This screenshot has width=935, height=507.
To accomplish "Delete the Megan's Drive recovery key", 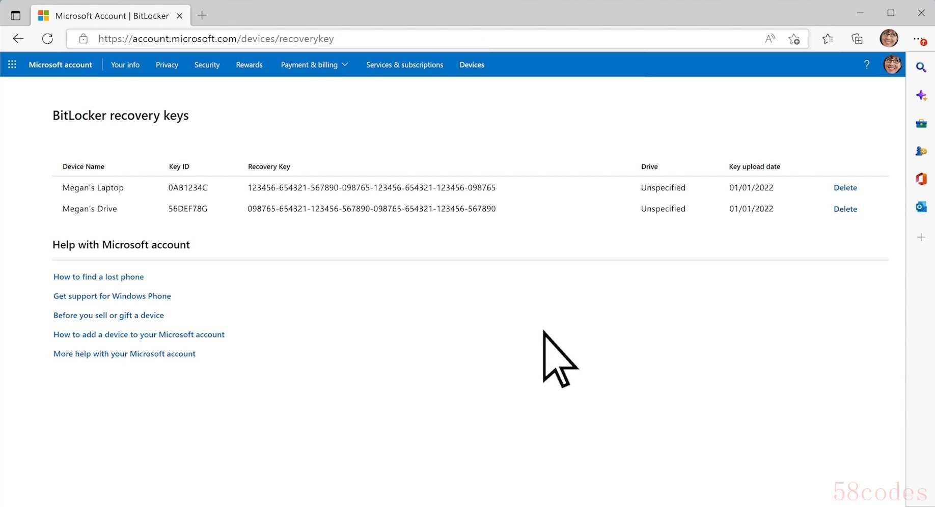I will coord(845,209).
